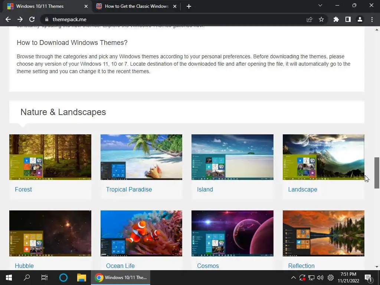Open taskbar Search magnifier

pyautogui.click(x=27, y=278)
